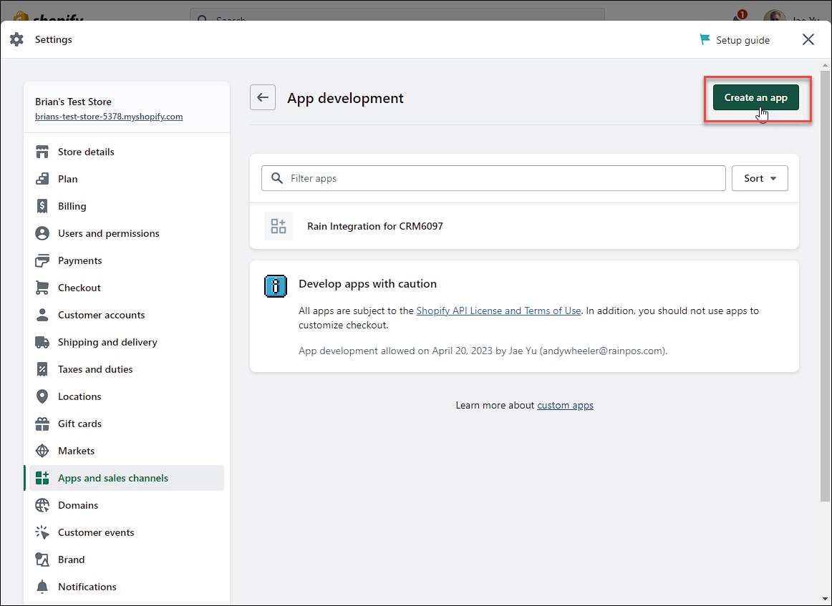Open Shopify API License and Terms of Use link
This screenshot has height=606, width=832.
pos(498,311)
